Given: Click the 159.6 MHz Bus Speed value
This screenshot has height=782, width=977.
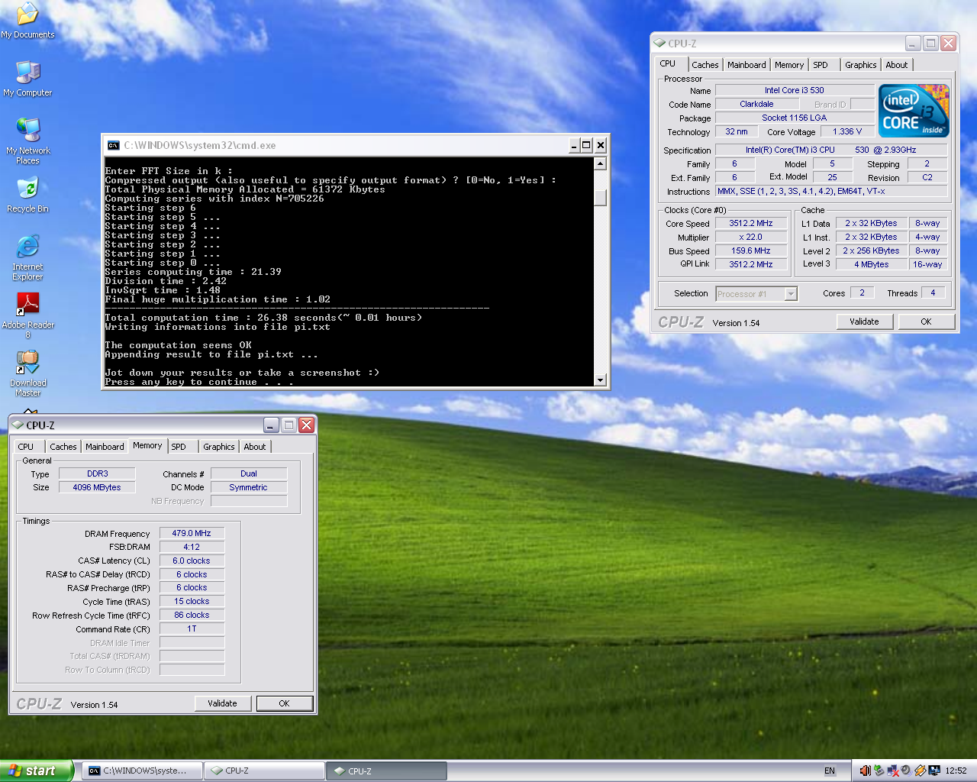Looking at the screenshot, I should coord(751,250).
